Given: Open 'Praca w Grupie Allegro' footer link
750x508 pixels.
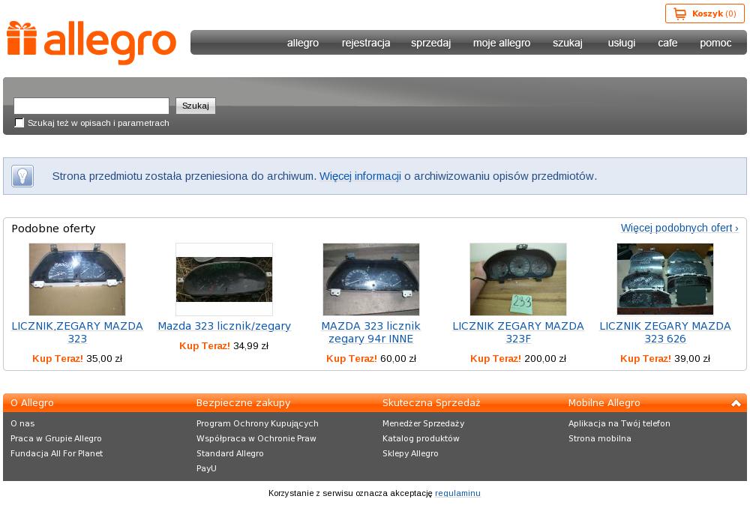Looking at the screenshot, I should pyautogui.click(x=56, y=438).
